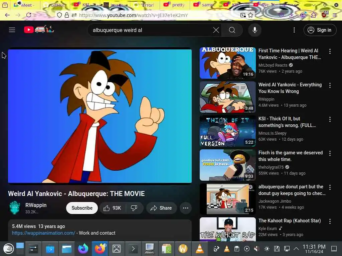The image size is (342, 256).
Task: Open KSI Thick Of It video title
Action: pyautogui.click(x=287, y=122)
